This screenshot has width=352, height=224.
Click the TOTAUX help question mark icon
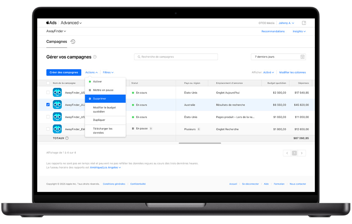coord(67,138)
